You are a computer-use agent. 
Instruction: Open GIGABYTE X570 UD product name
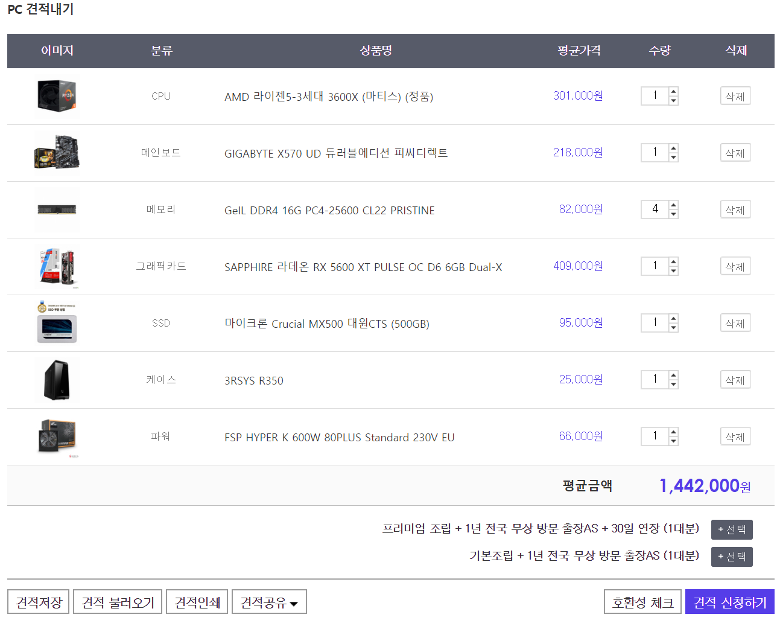[x=336, y=153]
